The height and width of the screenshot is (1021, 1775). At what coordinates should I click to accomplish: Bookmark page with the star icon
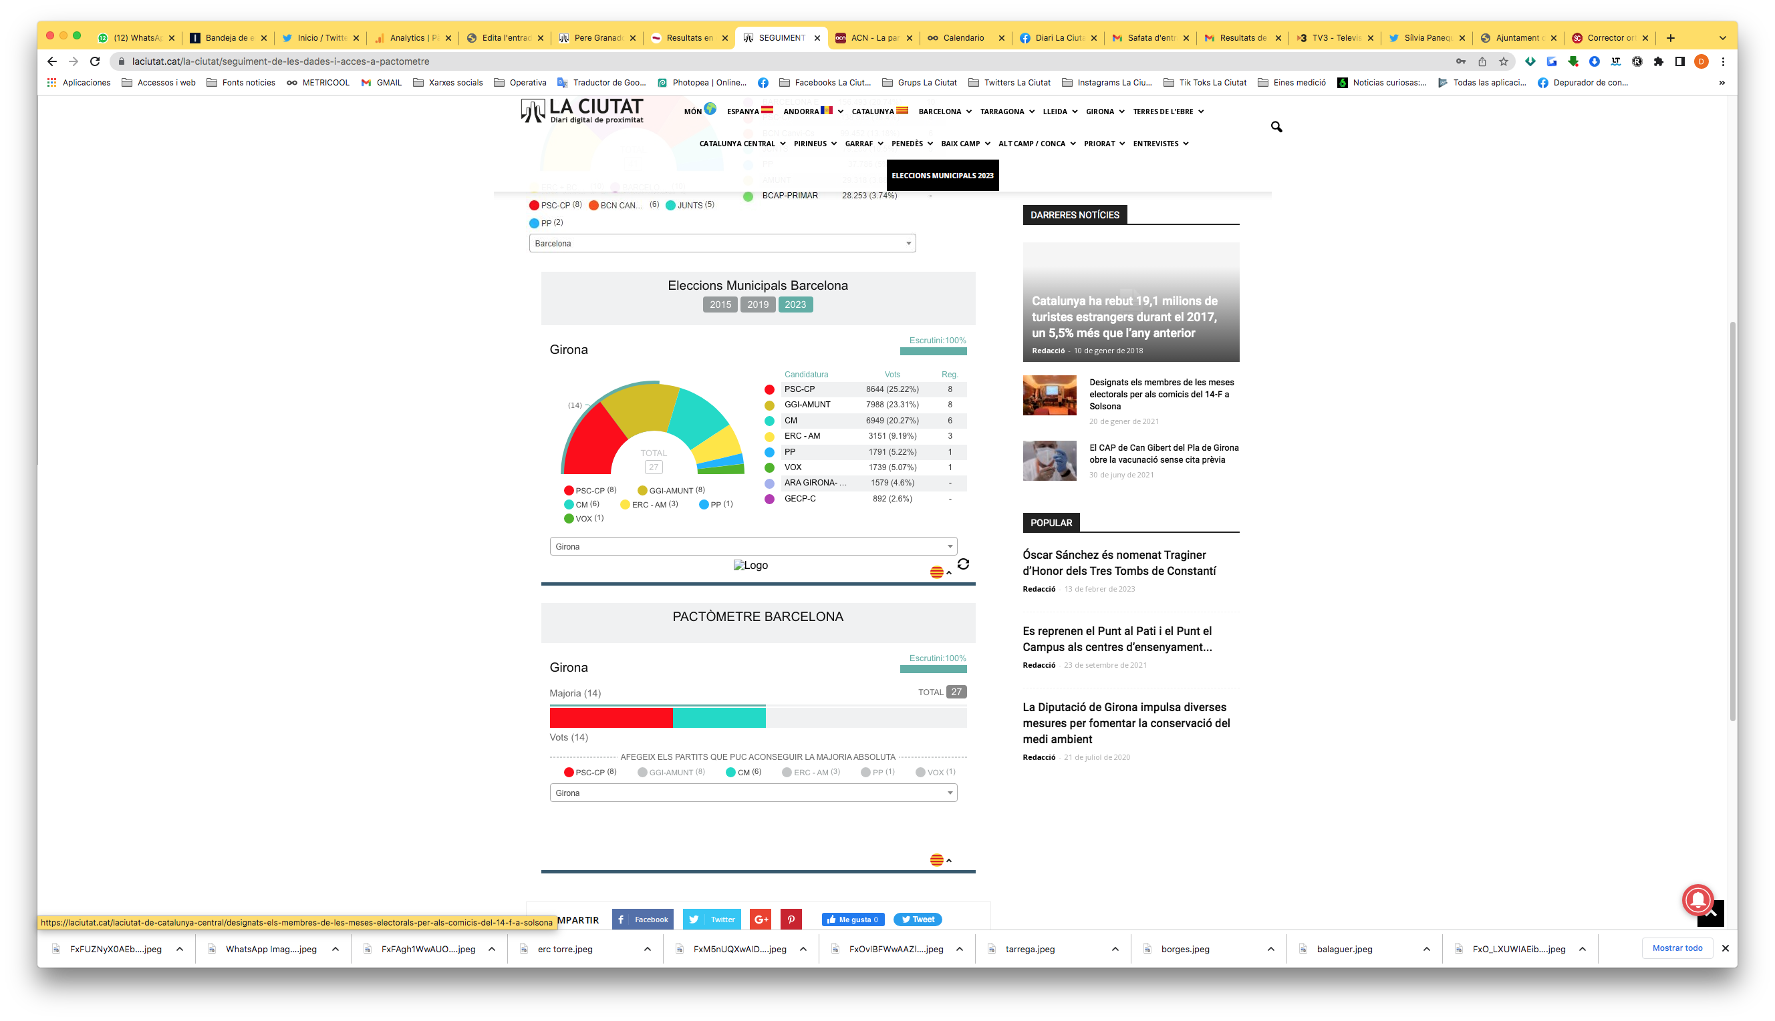(1504, 61)
